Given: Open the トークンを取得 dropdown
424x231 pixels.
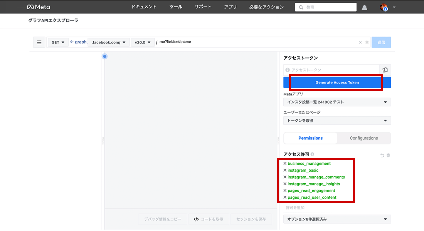Looking at the screenshot, I should point(337,121).
